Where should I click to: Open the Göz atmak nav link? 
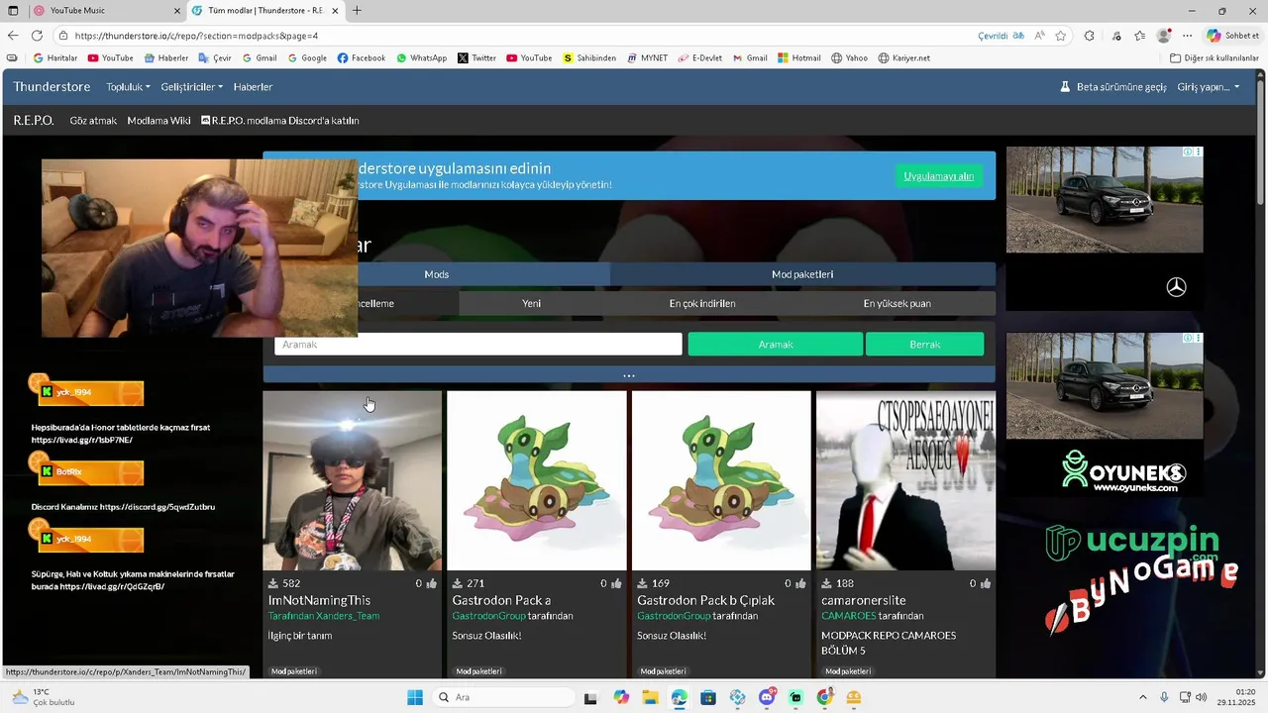click(x=93, y=121)
